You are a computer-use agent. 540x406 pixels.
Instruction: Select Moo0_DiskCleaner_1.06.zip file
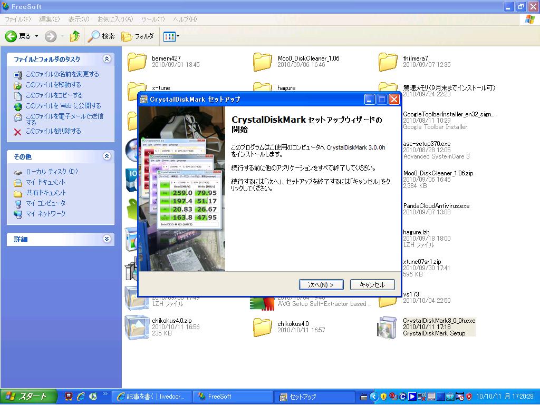click(x=438, y=173)
